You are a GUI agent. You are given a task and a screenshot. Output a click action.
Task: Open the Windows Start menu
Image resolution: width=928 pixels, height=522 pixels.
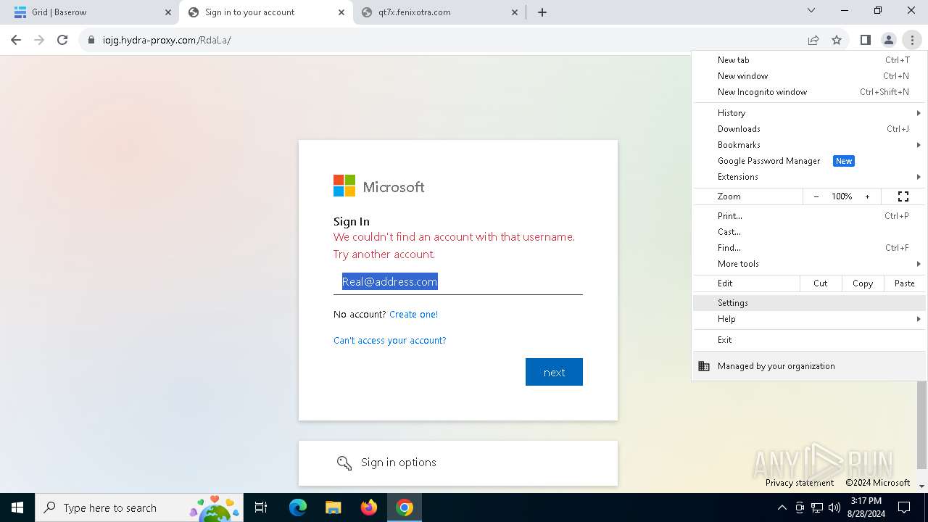click(17, 507)
